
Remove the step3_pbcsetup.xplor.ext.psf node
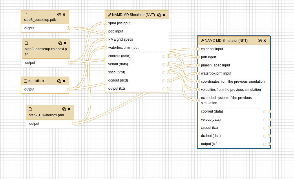[65, 43]
